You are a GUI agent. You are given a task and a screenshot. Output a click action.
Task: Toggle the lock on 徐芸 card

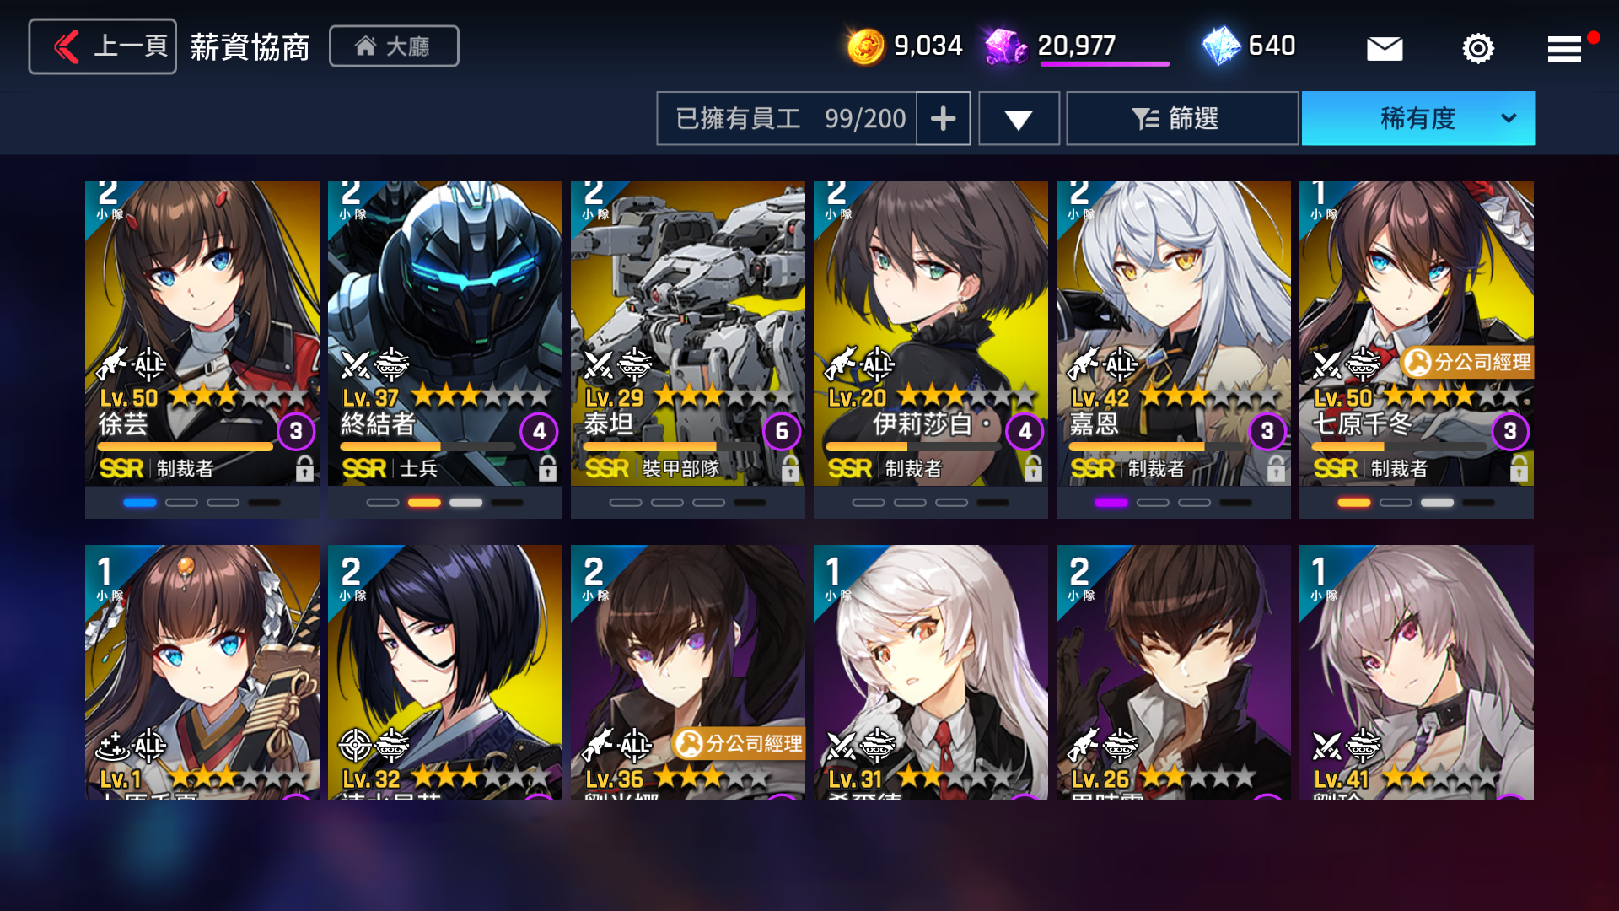point(304,468)
